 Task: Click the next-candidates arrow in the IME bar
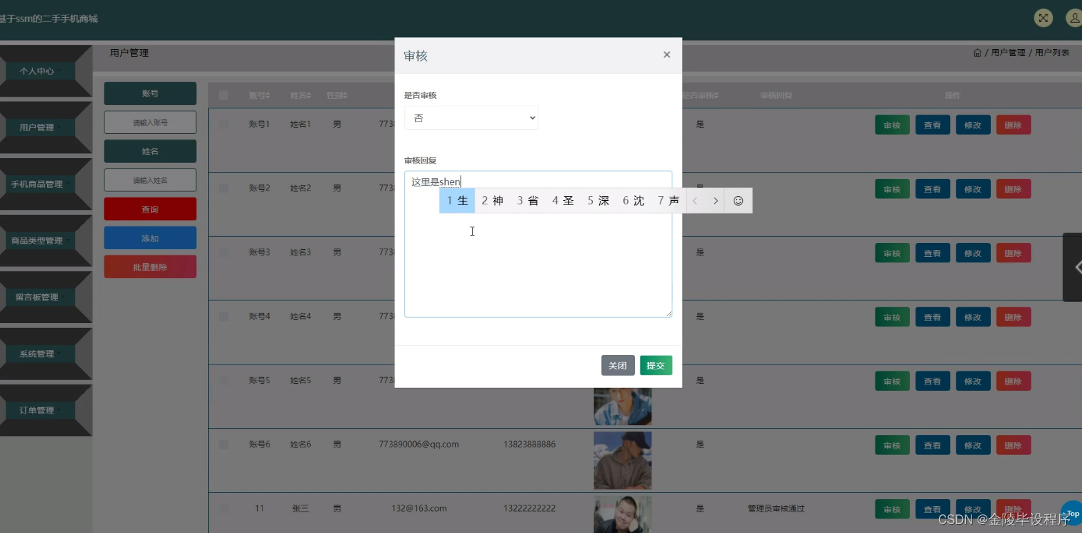coord(716,200)
